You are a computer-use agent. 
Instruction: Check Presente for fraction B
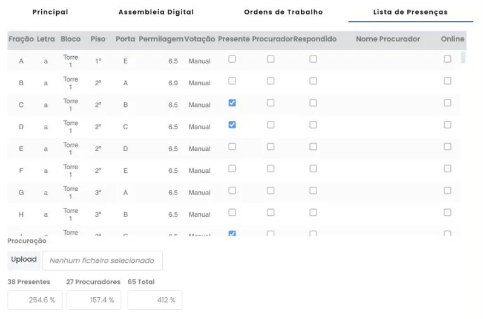click(x=232, y=81)
